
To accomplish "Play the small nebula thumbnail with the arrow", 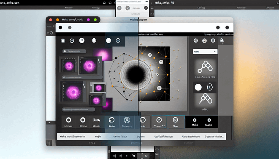I will (98, 87).
